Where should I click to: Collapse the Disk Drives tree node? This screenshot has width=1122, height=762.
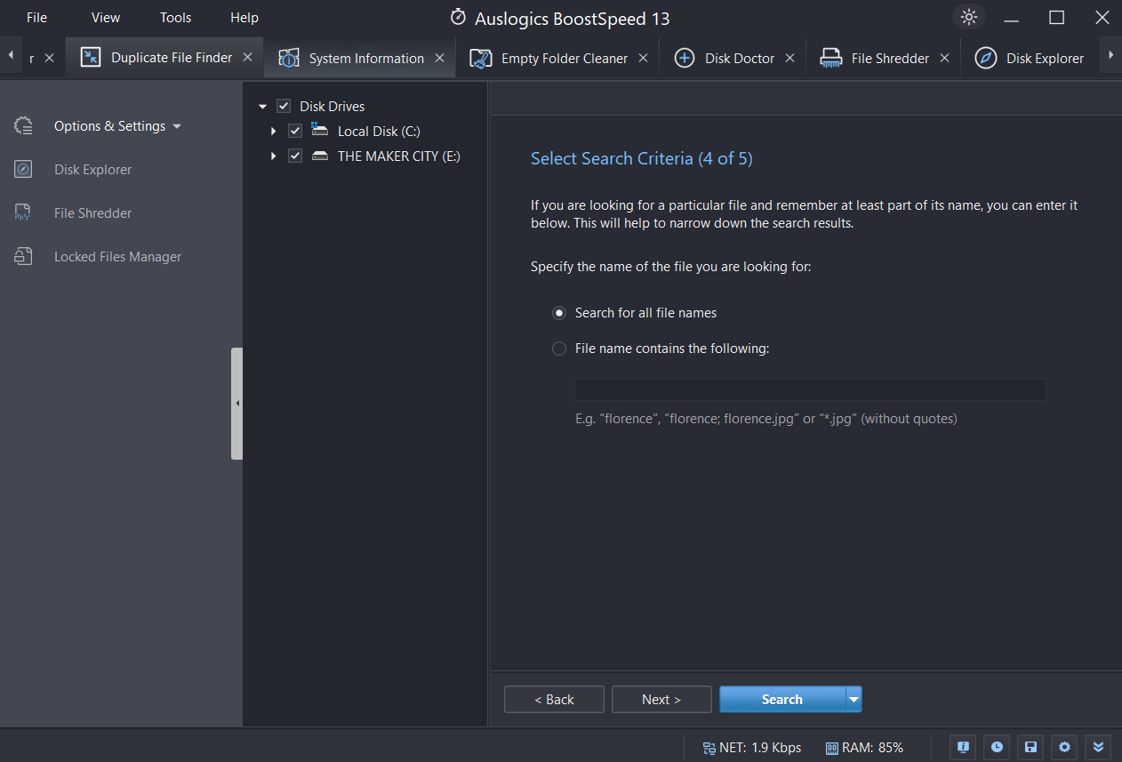click(x=262, y=107)
